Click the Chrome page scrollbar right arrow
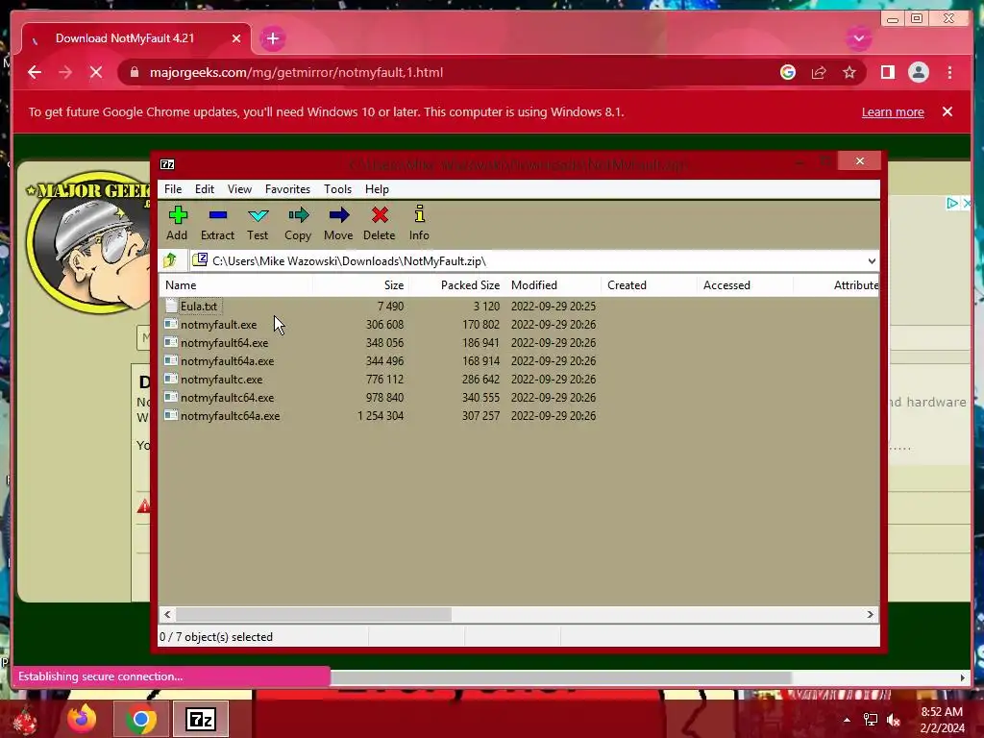 [962, 677]
